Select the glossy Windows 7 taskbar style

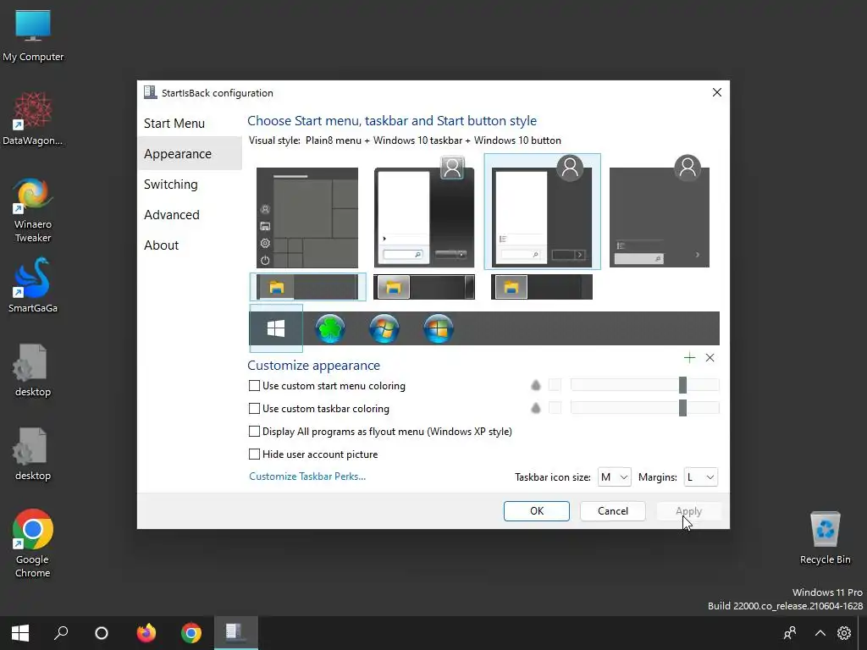(424, 288)
